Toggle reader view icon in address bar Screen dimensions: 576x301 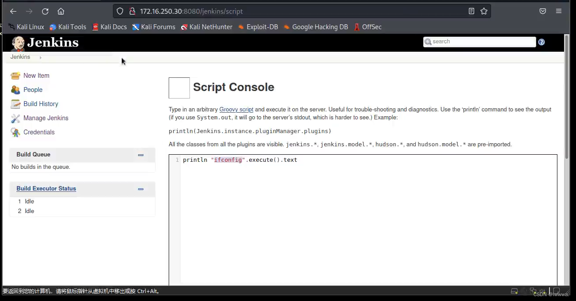(x=472, y=11)
